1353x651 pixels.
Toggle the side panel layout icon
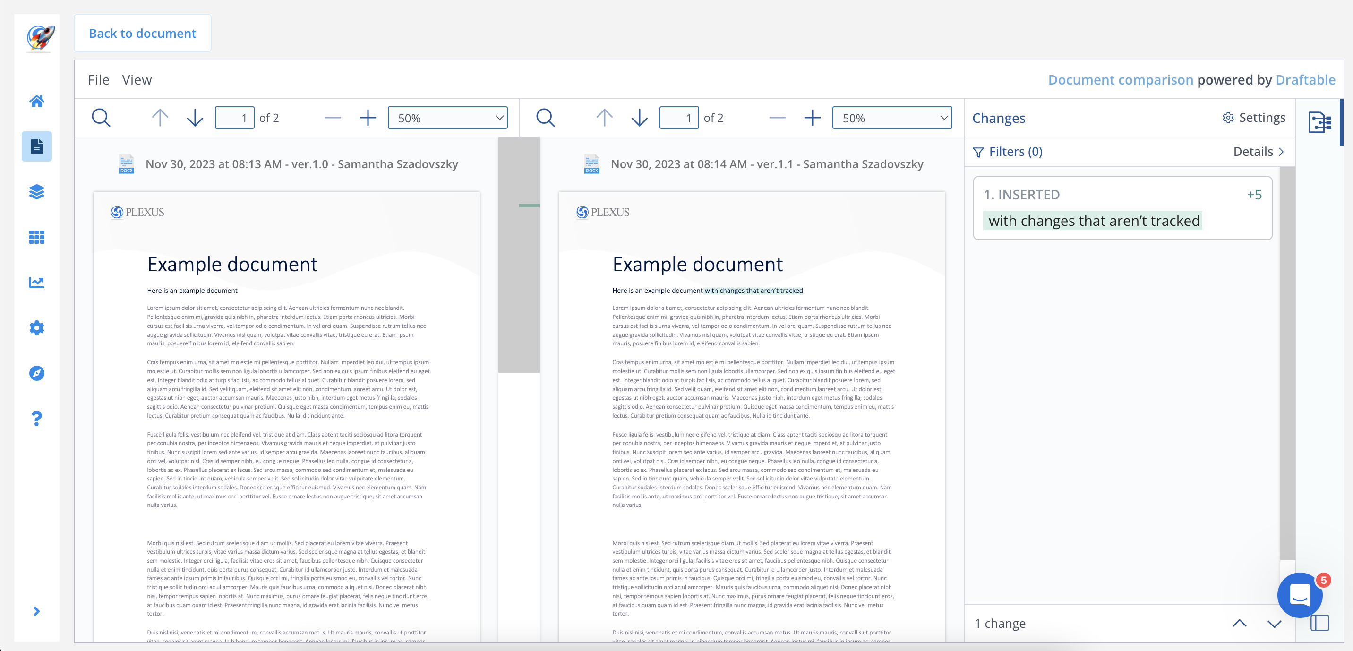(1319, 623)
